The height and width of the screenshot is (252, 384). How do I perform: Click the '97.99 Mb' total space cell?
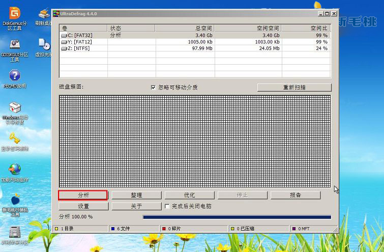tap(202, 48)
